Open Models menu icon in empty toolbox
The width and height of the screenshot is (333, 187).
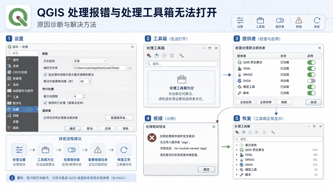[x=149, y=56]
